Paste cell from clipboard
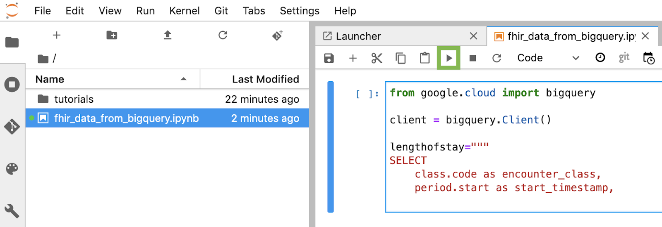Image resolution: width=662 pixels, height=227 pixels. click(425, 58)
